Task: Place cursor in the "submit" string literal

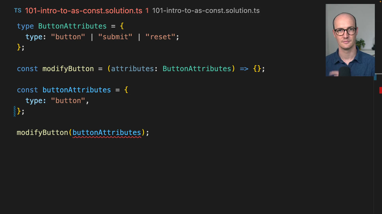Action: (115, 37)
